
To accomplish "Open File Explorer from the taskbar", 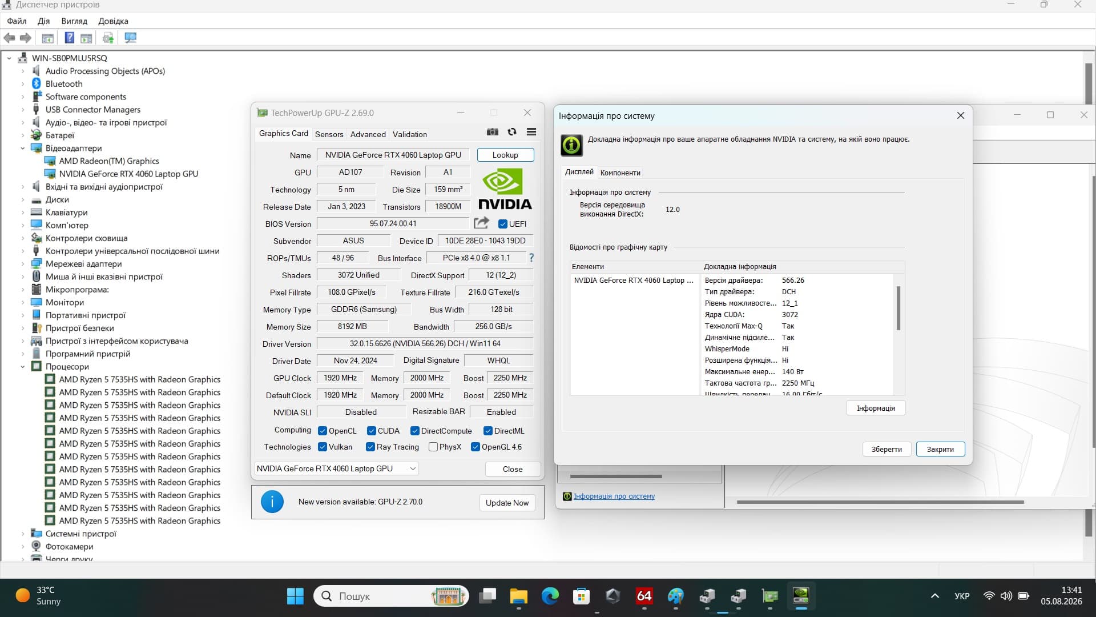I will point(519,596).
